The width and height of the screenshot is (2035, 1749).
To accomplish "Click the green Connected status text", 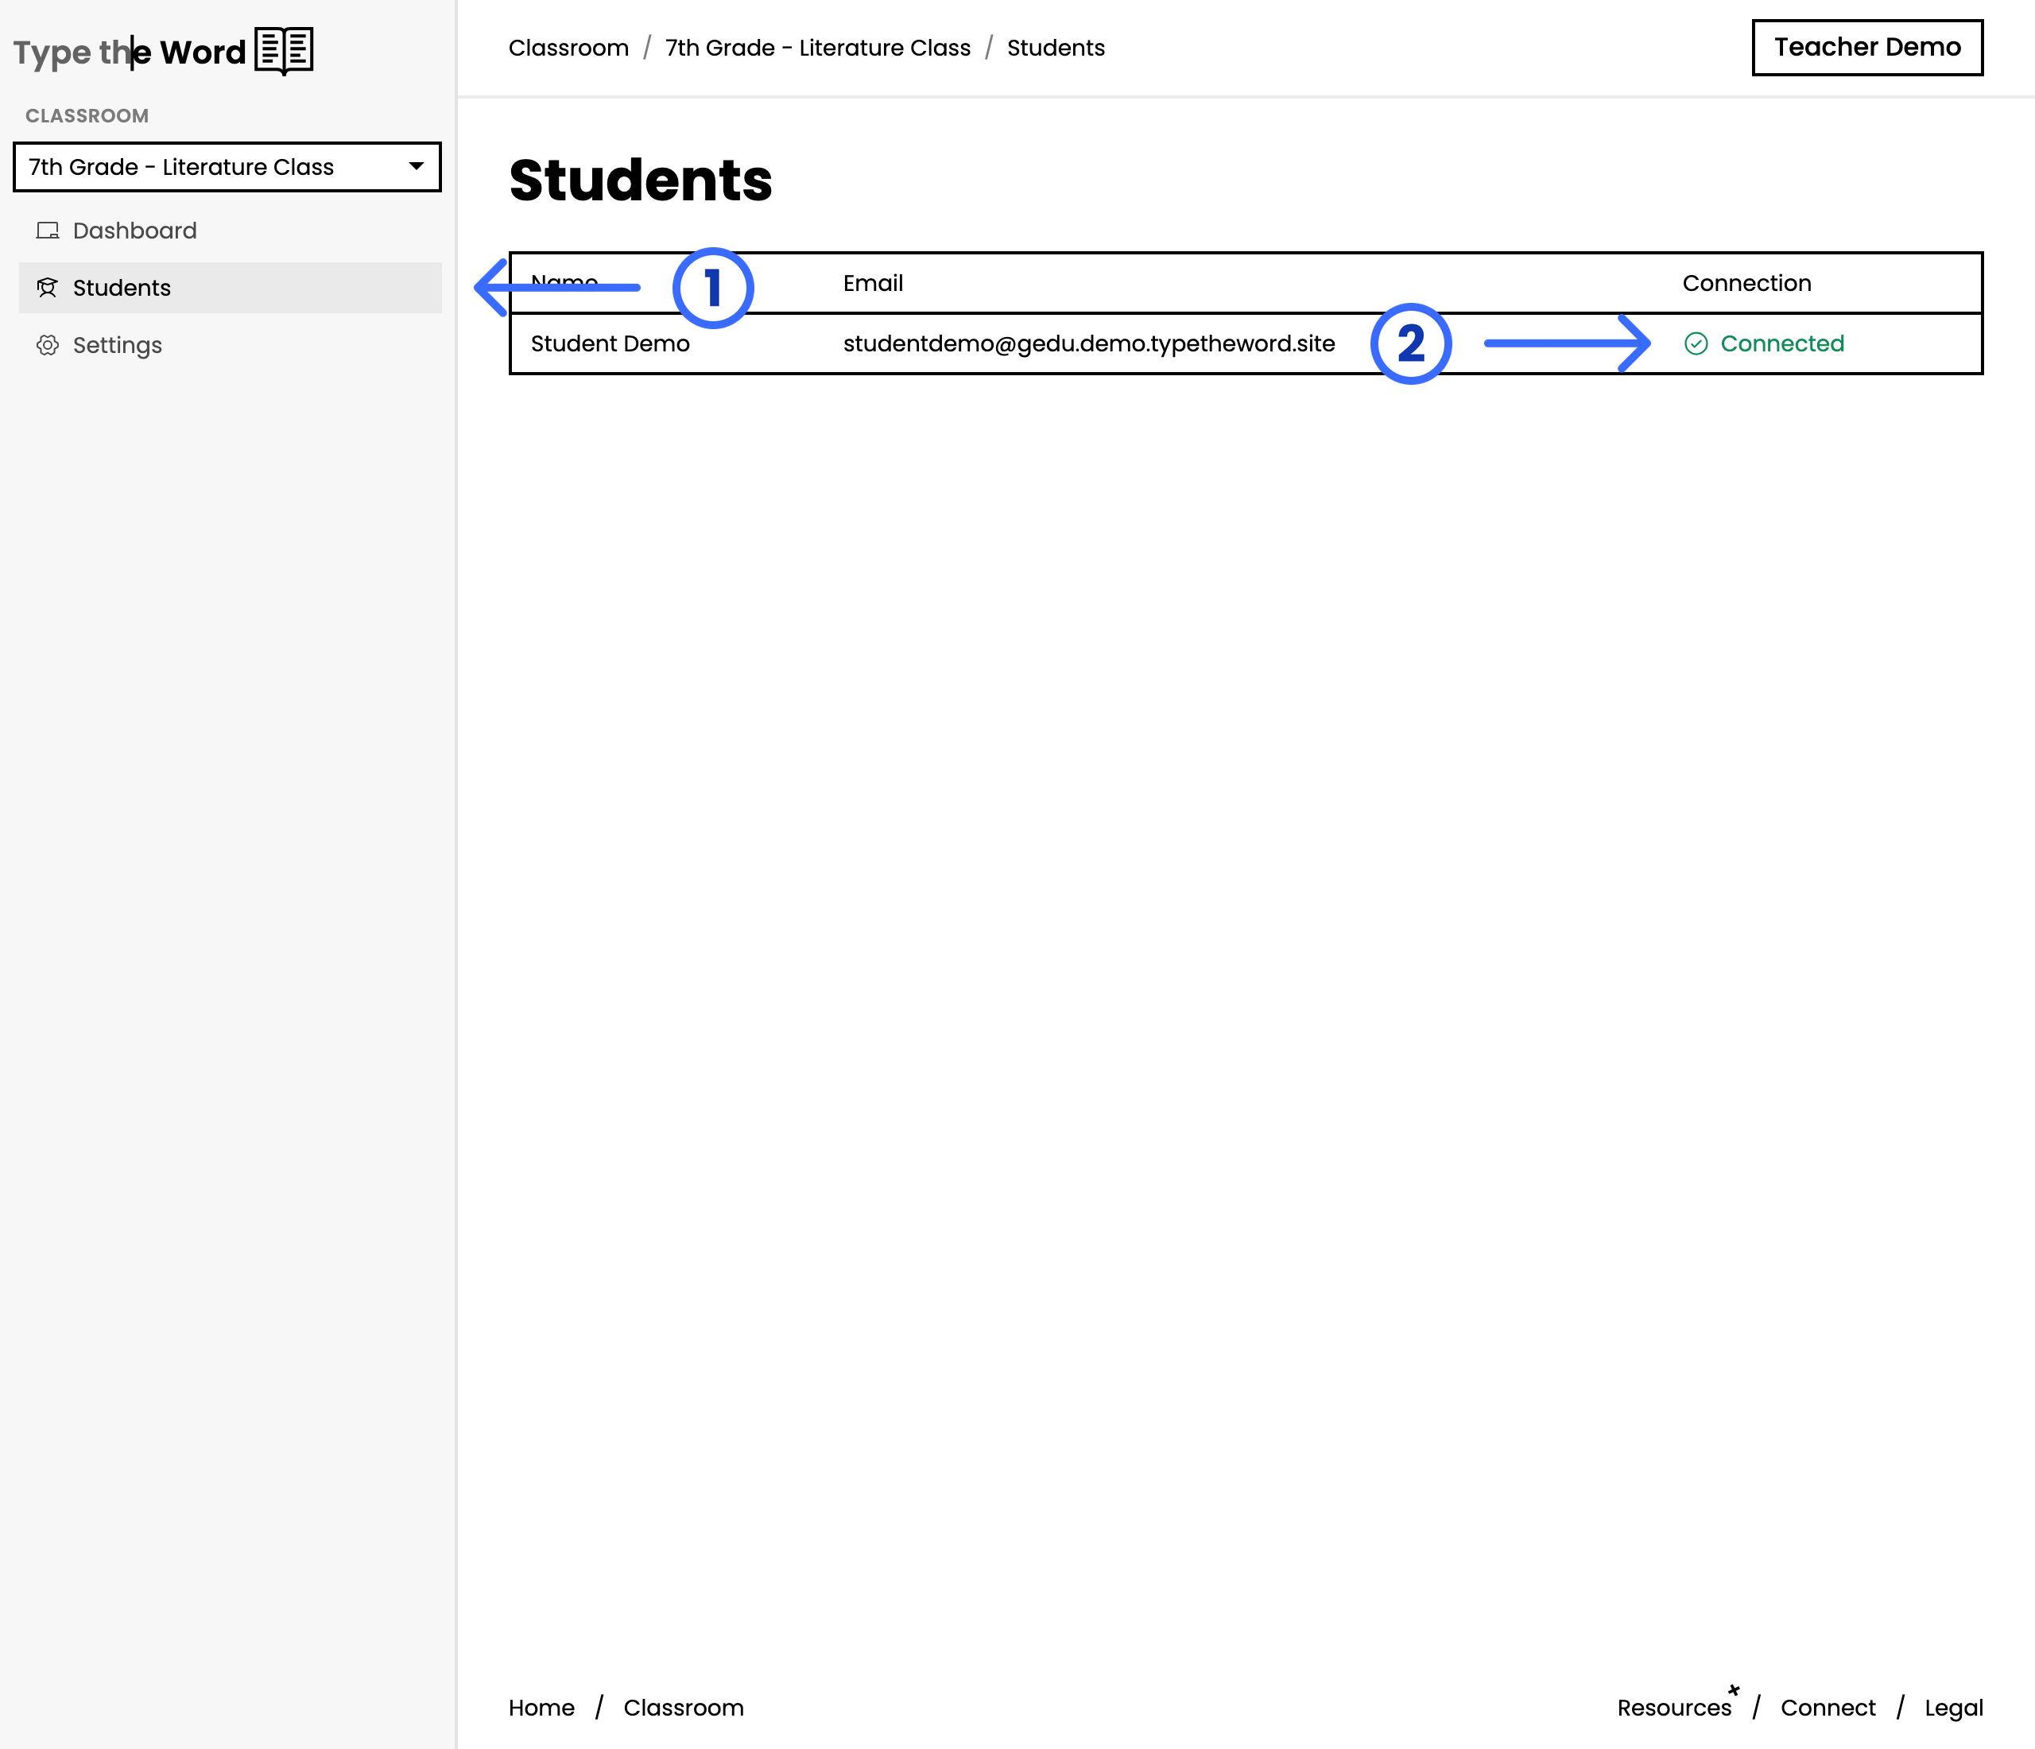I will pos(1781,343).
